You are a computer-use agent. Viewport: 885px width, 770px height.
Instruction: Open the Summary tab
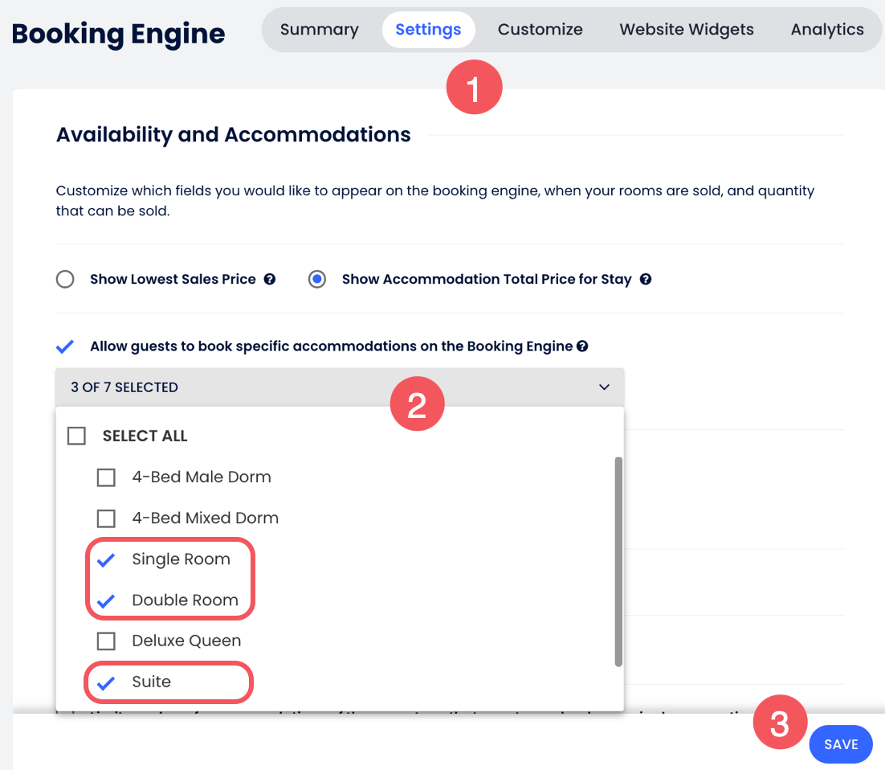point(320,30)
